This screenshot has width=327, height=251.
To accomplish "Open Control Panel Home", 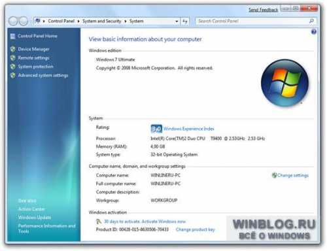I will tap(37, 36).
